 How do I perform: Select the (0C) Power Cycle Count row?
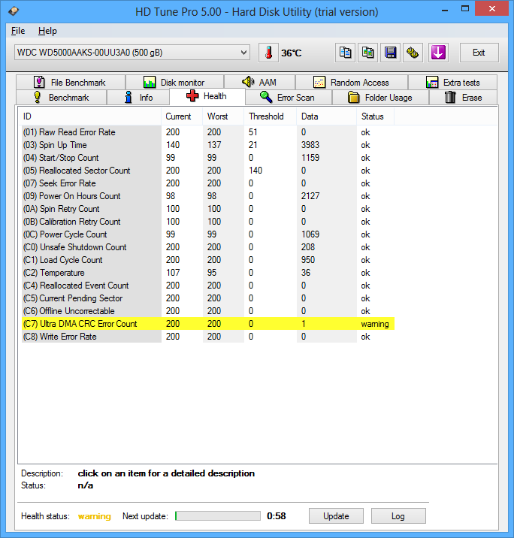coord(208,234)
